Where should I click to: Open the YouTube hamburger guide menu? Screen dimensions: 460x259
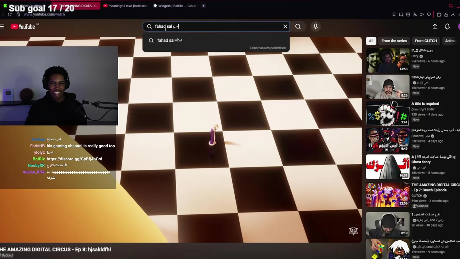[x=2, y=26]
